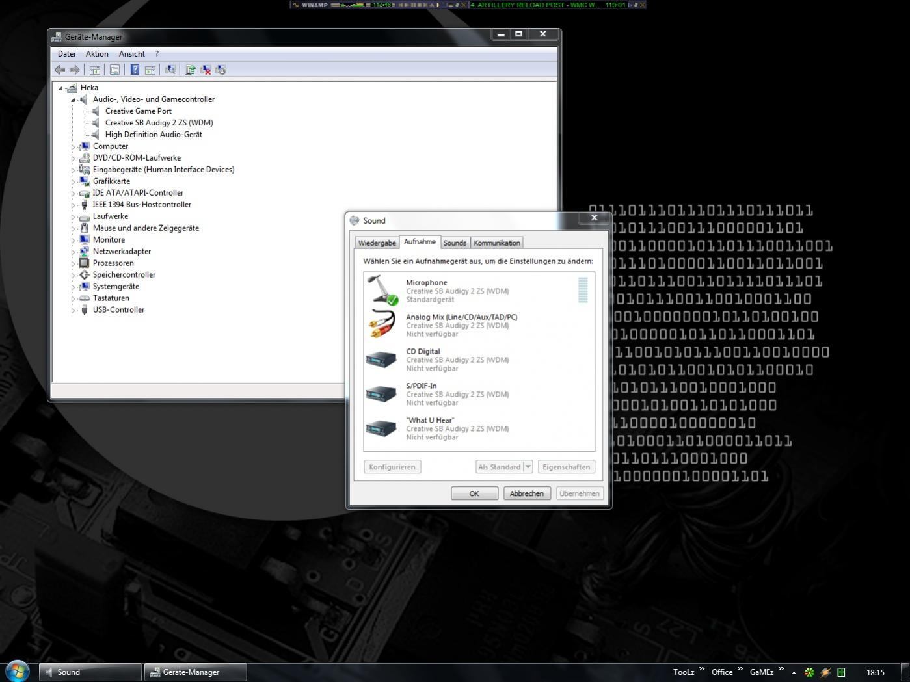Scan for hardware changes toolbar icon
This screenshot has height=682, width=910.
[170, 70]
